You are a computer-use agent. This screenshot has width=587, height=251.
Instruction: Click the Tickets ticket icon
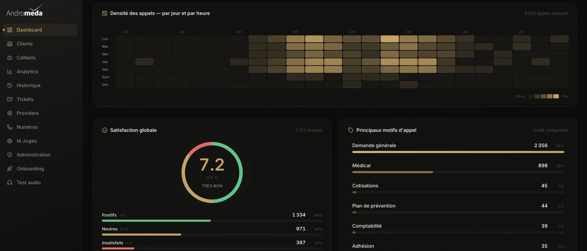pos(10,99)
